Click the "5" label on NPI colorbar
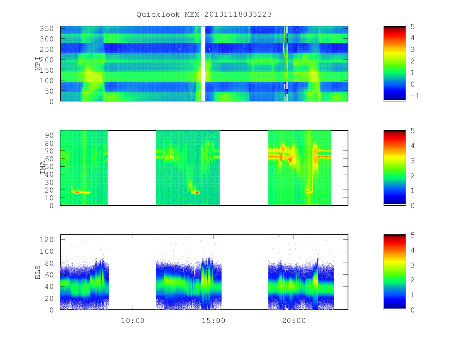This screenshot has width=464, height=348. point(413,26)
